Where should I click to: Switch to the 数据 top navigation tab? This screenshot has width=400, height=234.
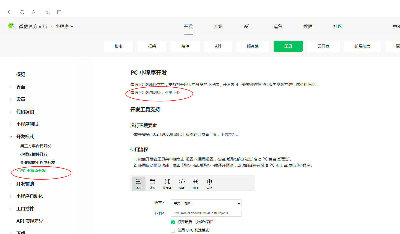click(308, 26)
